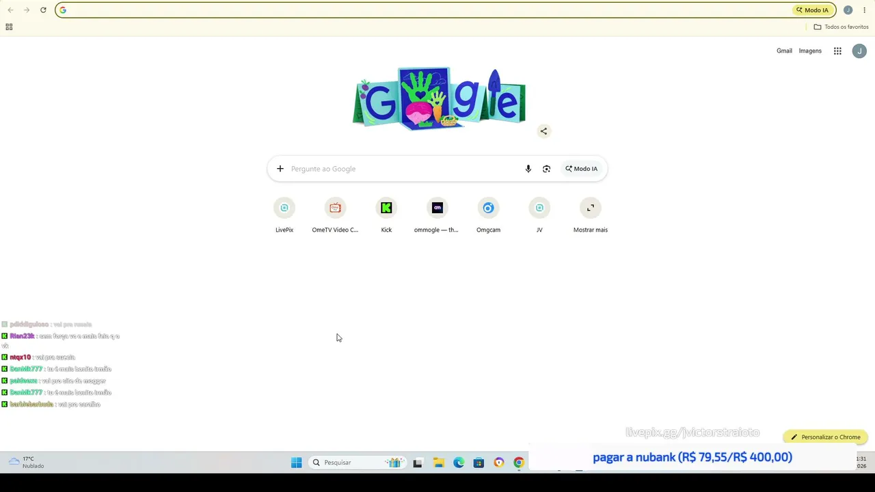Open the Chrome profile avatar in the toolbar

848,10
